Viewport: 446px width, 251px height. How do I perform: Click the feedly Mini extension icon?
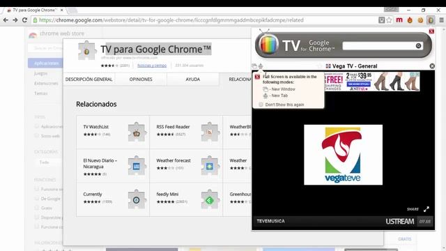click(210, 199)
